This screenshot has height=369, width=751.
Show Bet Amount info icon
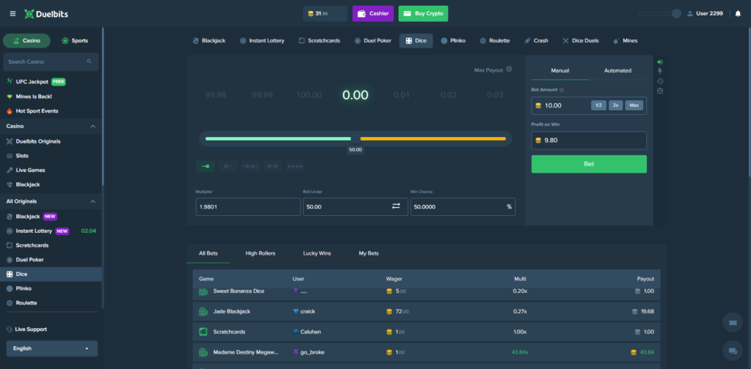click(x=561, y=90)
